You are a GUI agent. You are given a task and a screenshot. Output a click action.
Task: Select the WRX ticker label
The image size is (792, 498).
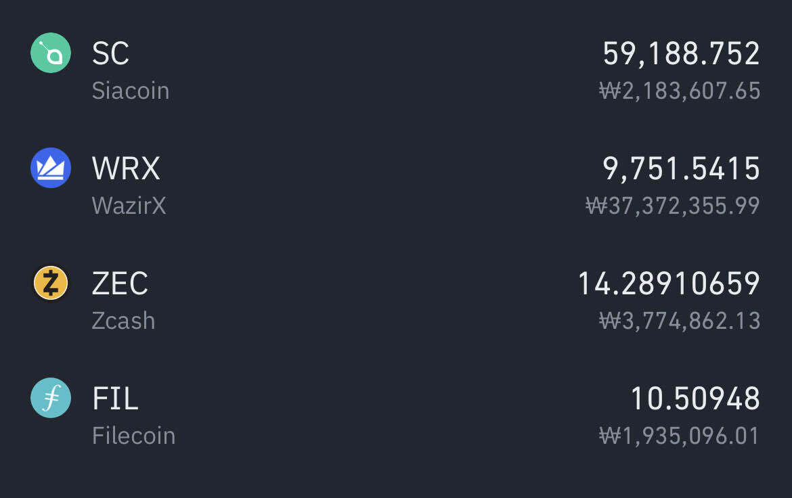pyautogui.click(x=126, y=168)
